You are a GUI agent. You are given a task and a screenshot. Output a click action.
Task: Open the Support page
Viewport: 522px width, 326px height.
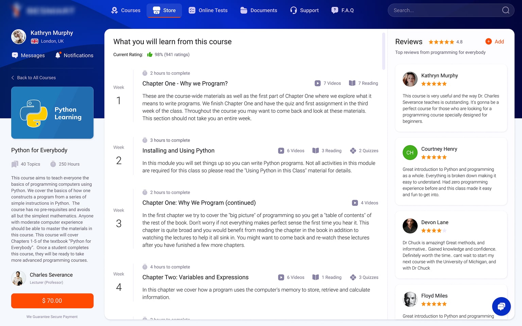pos(304,10)
